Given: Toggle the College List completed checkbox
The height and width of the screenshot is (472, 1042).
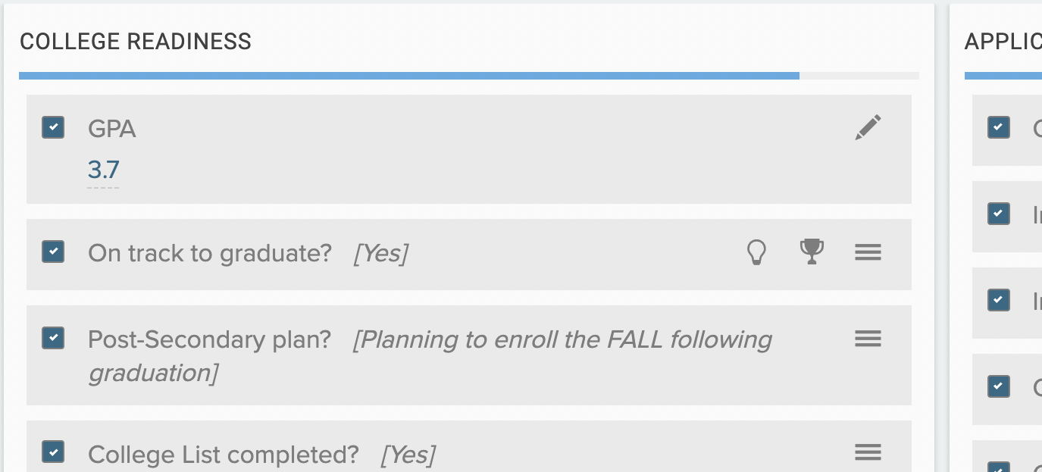Looking at the screenshot, I should (53, 452).
